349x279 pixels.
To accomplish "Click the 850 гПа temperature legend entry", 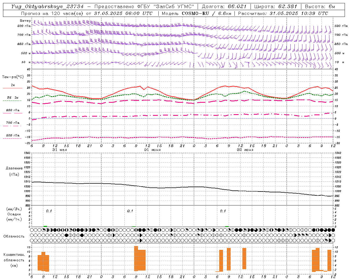I will 13,110.
